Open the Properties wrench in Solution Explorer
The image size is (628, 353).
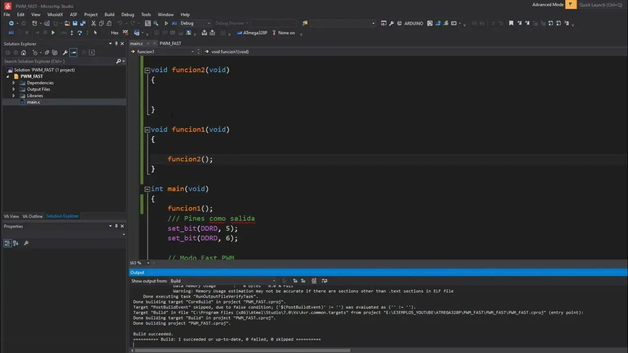coord(65,52)
